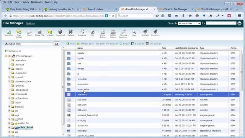Collapse the /home/spouij root node
Viewport: 245px width, 138px height.
point(6,56)
